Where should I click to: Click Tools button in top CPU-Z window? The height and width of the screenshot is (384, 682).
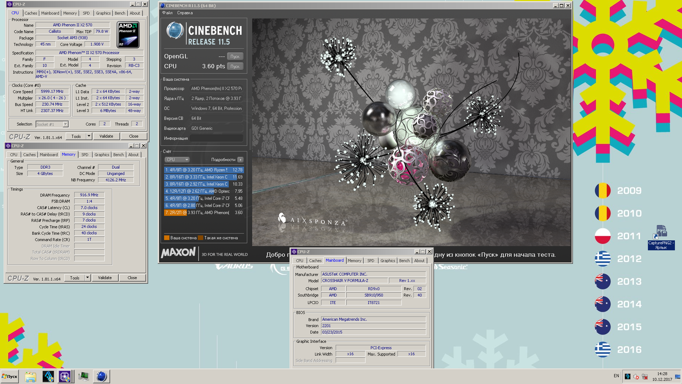76,136
